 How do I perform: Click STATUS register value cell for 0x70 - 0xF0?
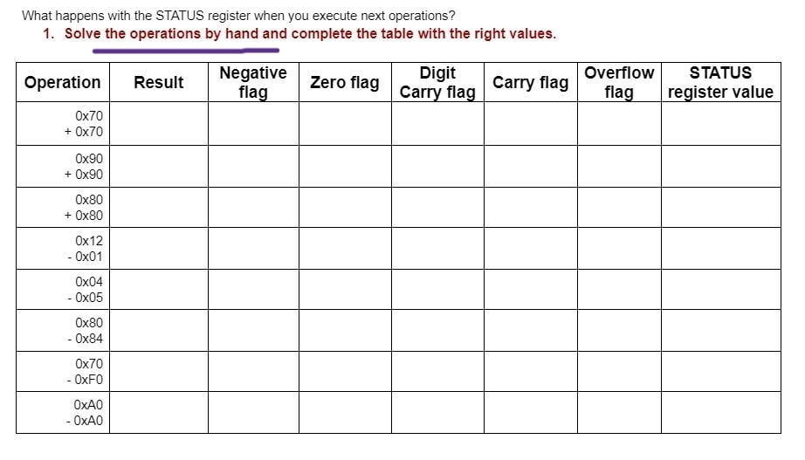721,372
